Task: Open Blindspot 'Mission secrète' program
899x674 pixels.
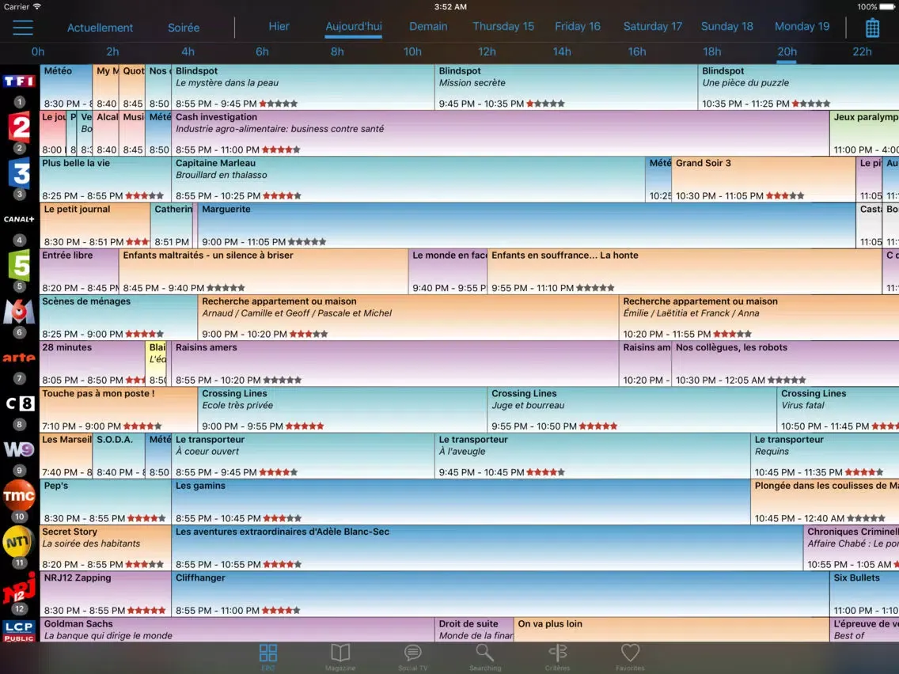Action: pyautogui.click(x=566, y=87)
